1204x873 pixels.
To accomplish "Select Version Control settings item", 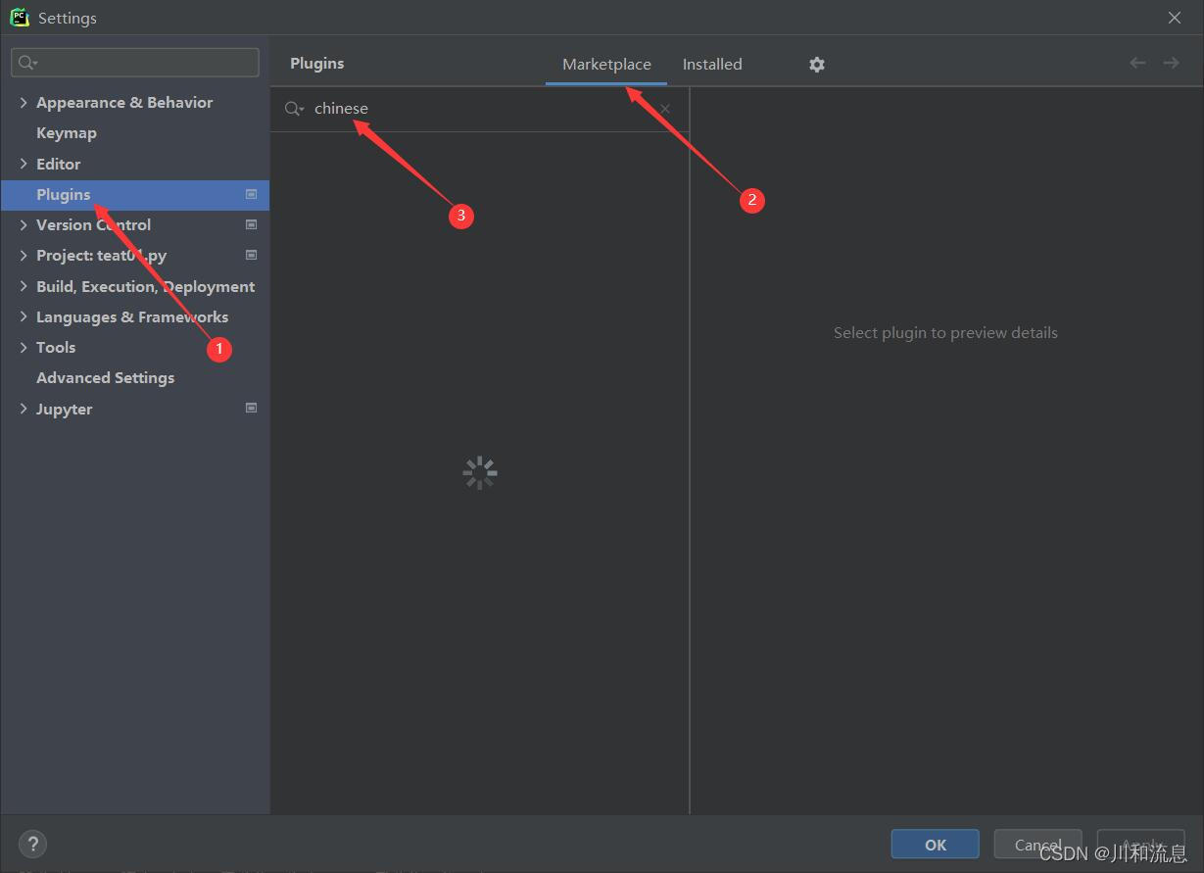I will 94,224.
